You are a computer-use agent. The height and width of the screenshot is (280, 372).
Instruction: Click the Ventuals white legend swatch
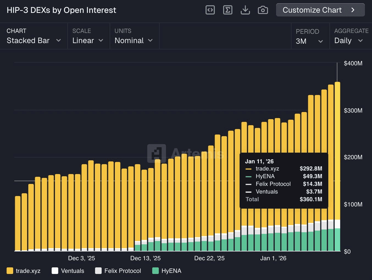[x=55, y=271]
